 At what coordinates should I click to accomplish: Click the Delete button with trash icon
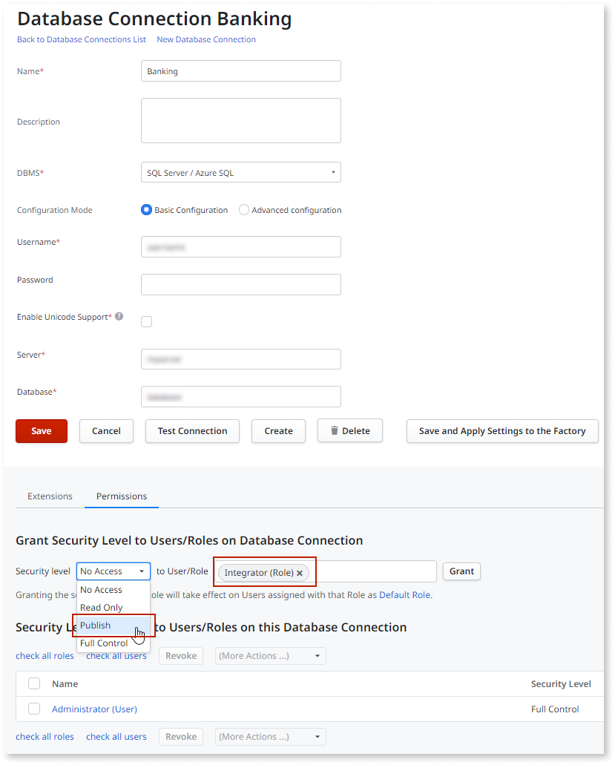coord(349,431)
